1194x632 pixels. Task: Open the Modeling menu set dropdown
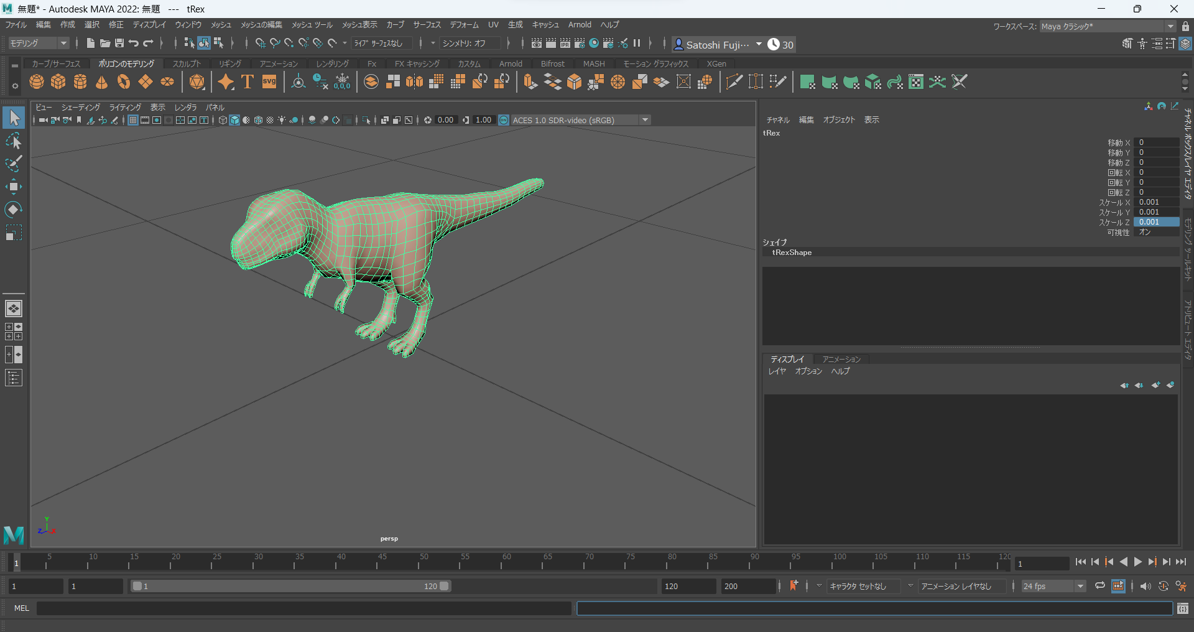click(x=37, y=43)
